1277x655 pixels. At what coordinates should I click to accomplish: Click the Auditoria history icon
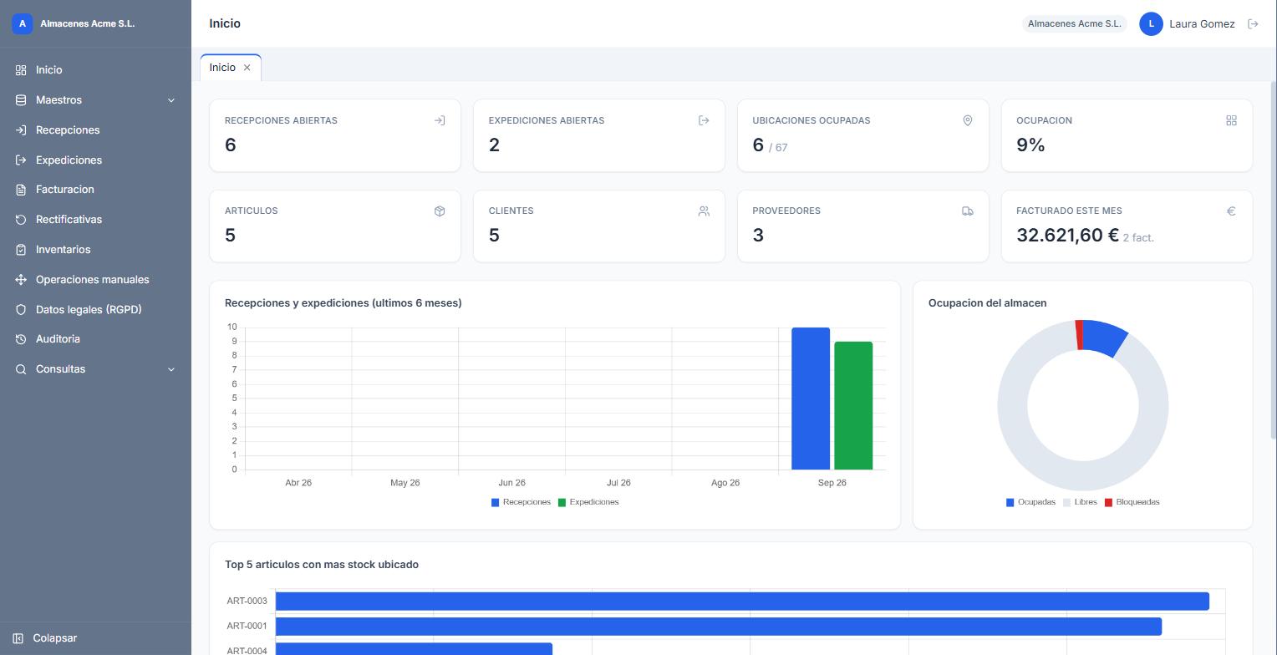(x=21, y=339)
